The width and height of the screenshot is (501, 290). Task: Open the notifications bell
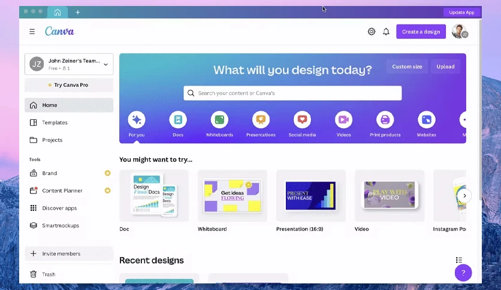(386, 32)
